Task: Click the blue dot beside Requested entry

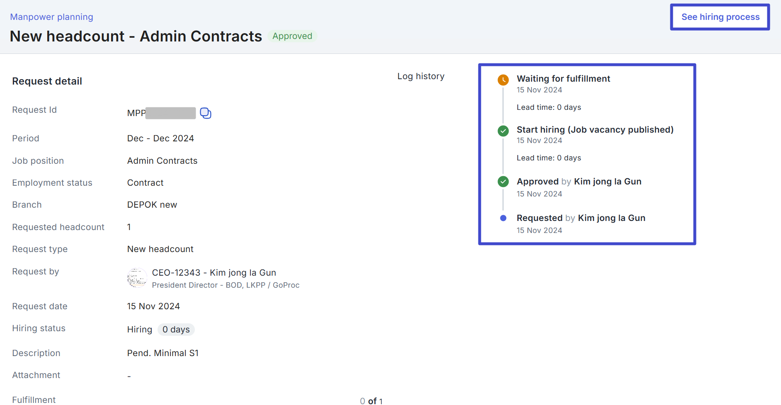Action: click(x=503, y=218)
